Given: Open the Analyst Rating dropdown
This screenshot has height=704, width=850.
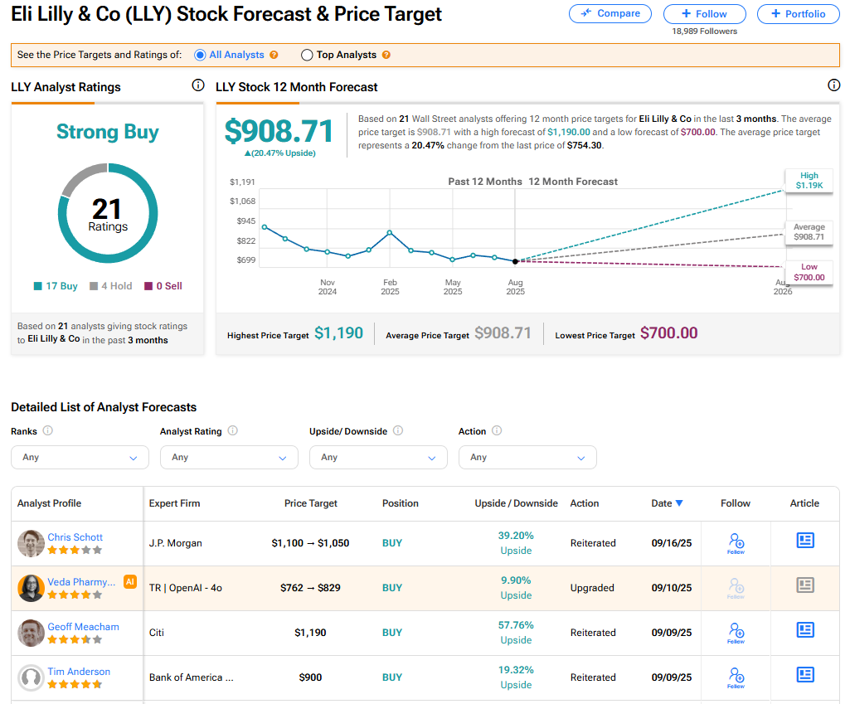Looking at the screenshot, I should (229, 458).
